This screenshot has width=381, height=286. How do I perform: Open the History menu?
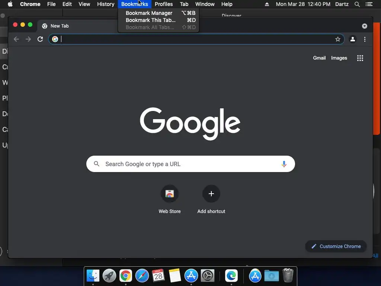(x=106, y=4)
